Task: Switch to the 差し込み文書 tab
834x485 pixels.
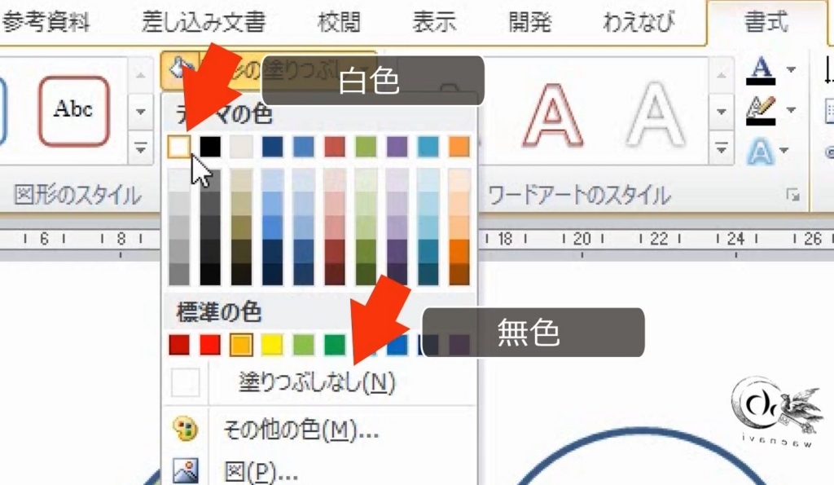Action: 203,22
